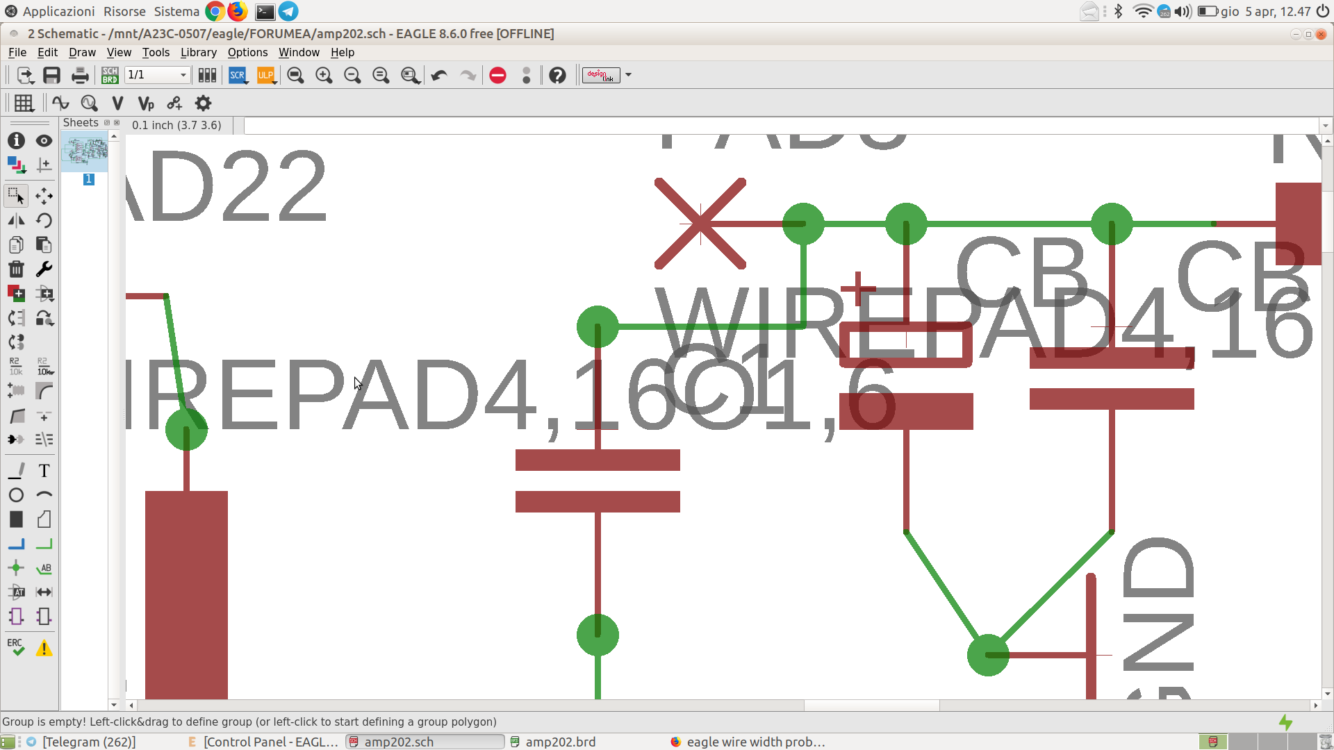Select the Value (V) tool icon
The height and width of the screenshot is (750, 1334).
point(117,103)
